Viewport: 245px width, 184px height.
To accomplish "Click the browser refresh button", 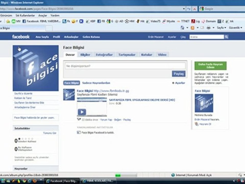I will click(189, 9).
